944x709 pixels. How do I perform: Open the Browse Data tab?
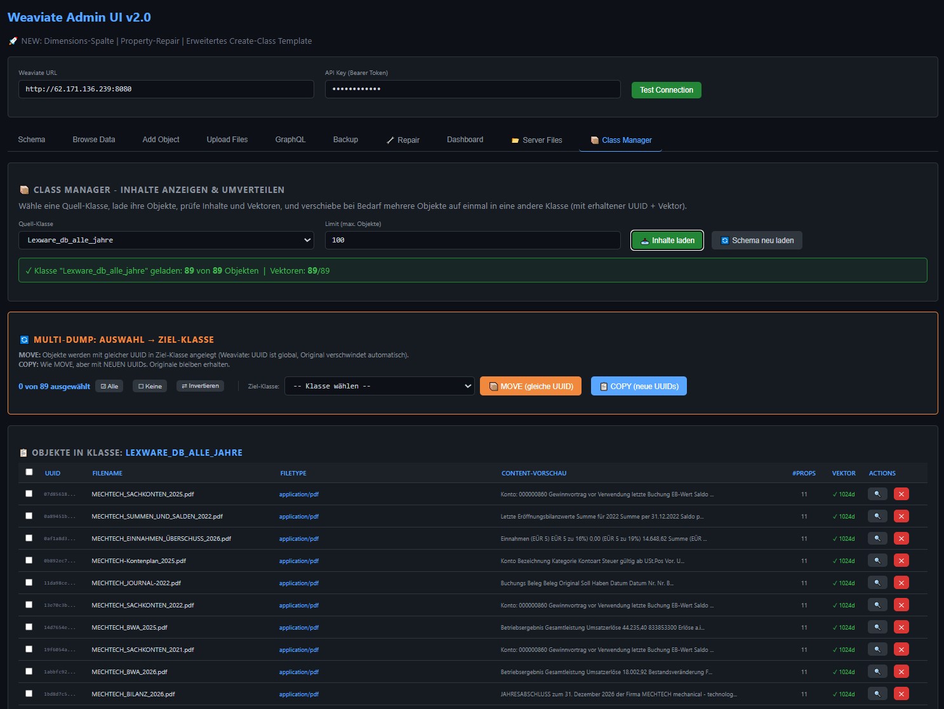pos(94,140)
